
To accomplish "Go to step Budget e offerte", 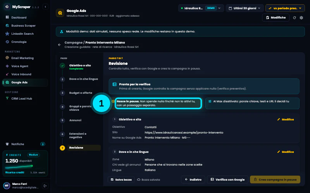I will point(80,93).
